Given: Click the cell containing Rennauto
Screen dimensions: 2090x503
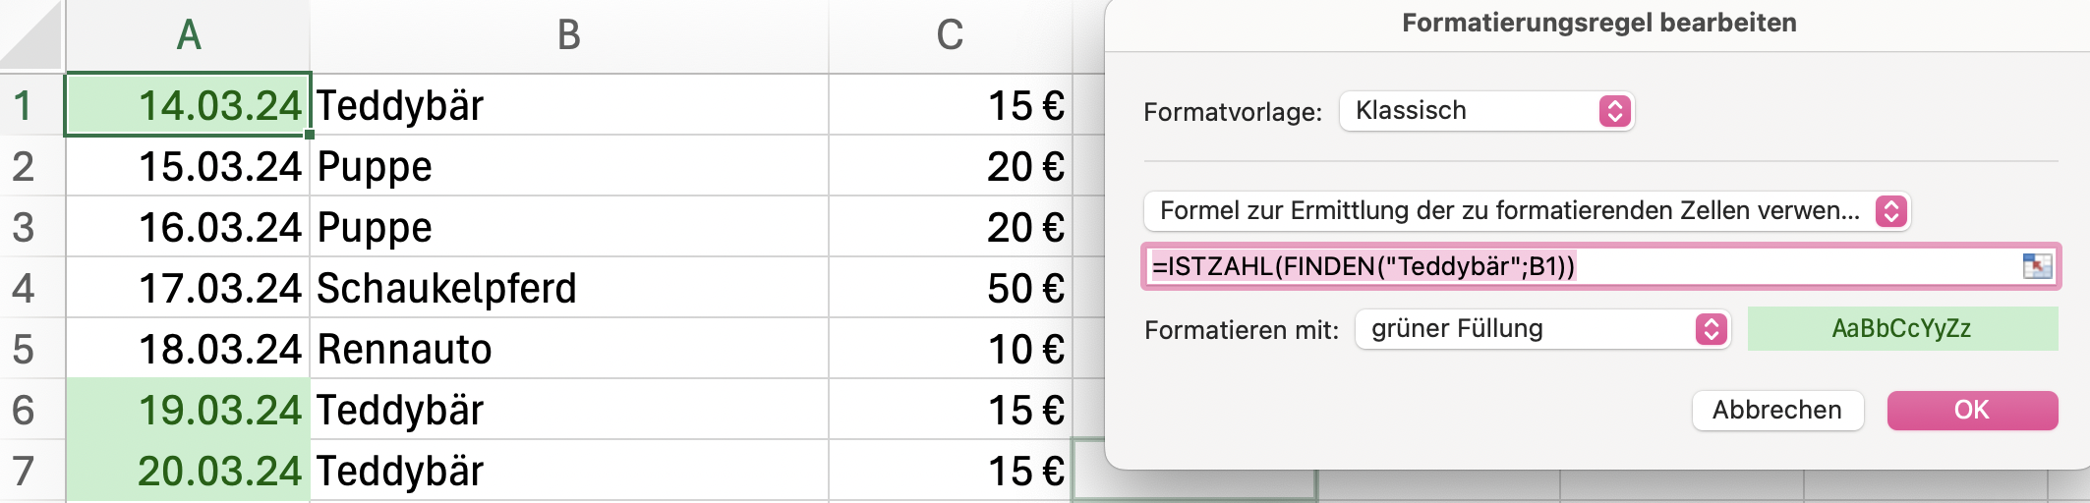Looking at the screenshot, I should click(569, 349).
